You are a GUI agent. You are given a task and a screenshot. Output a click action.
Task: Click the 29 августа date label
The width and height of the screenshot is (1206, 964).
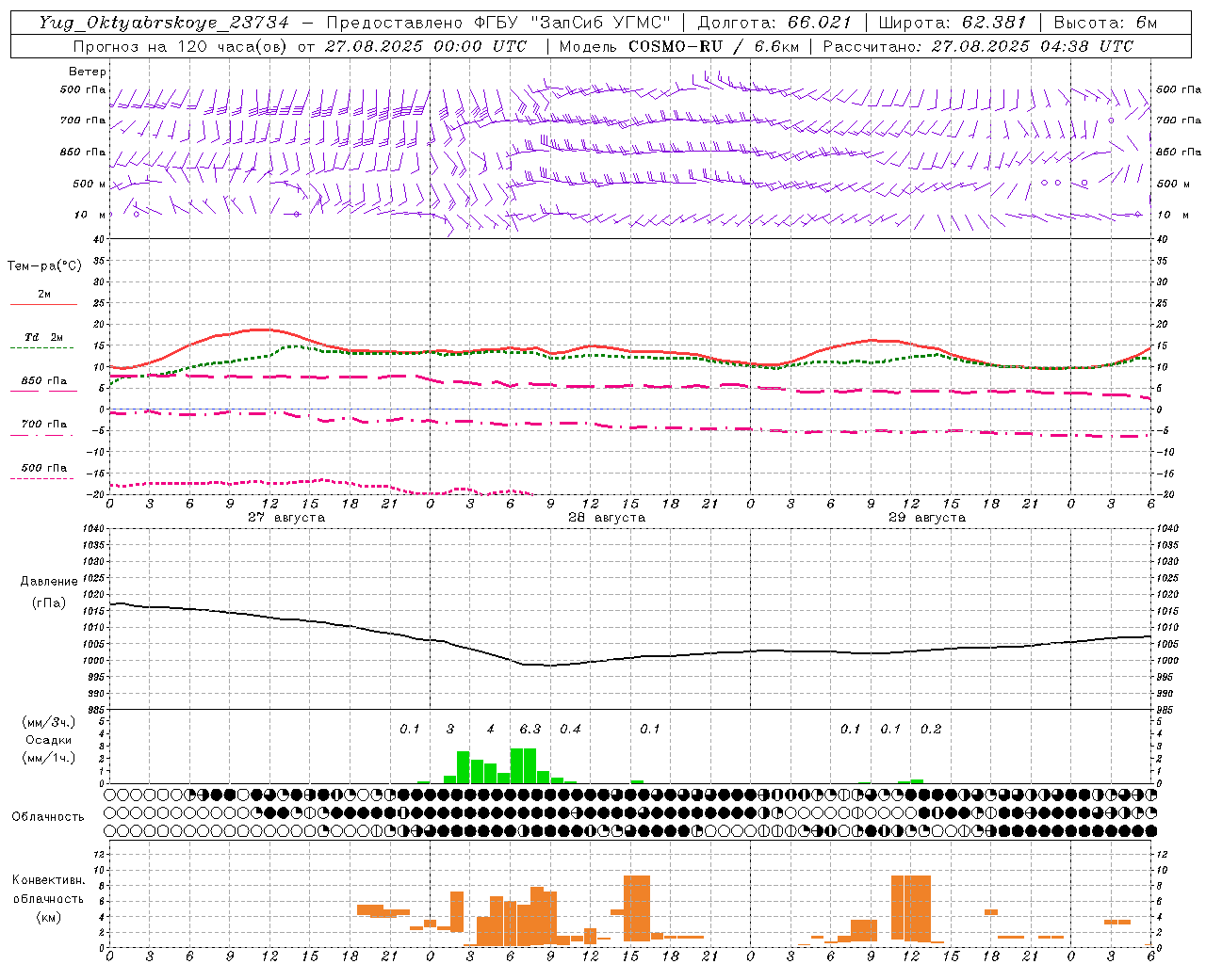point(927,518)
